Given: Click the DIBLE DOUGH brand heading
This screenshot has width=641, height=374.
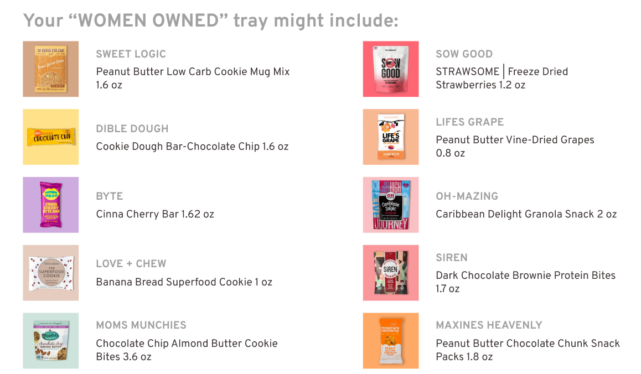Looking at the screenshot, I should coord(132,129).
